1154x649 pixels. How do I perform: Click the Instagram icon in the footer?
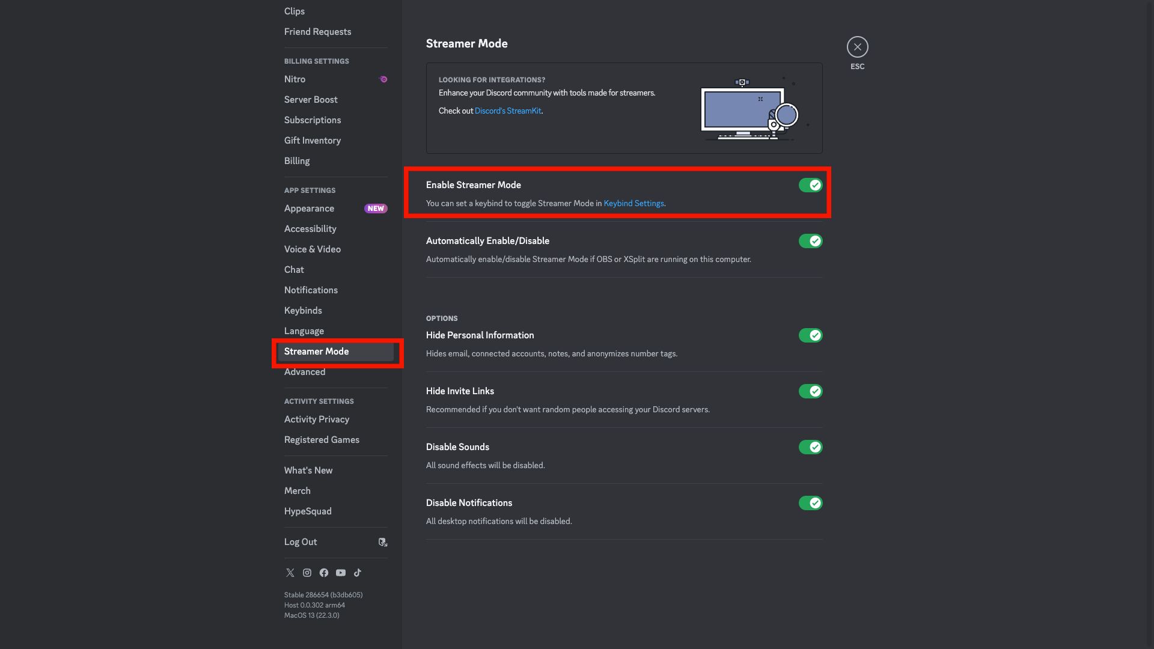pyautogui.click(x=307, y=573)
